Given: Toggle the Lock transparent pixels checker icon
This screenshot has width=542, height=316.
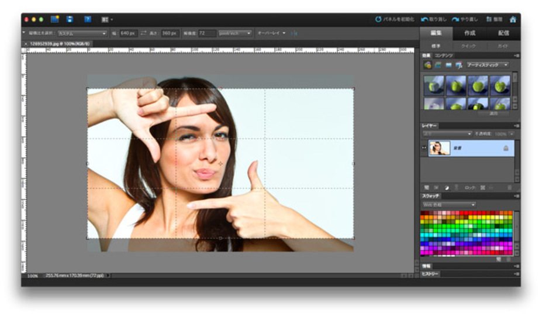Looking at the screenshot, I should 482,188.
